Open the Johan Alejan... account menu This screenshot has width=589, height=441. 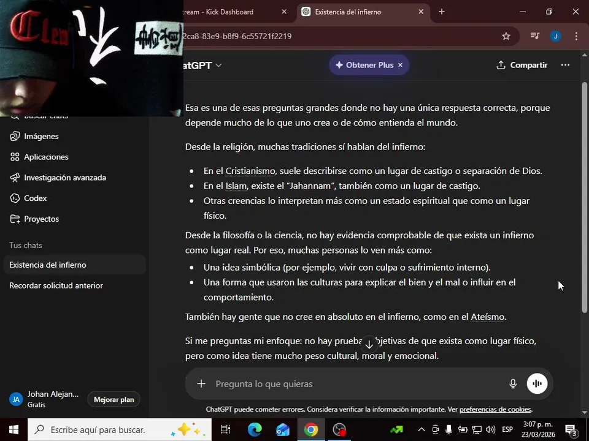[x=44, y=399]
